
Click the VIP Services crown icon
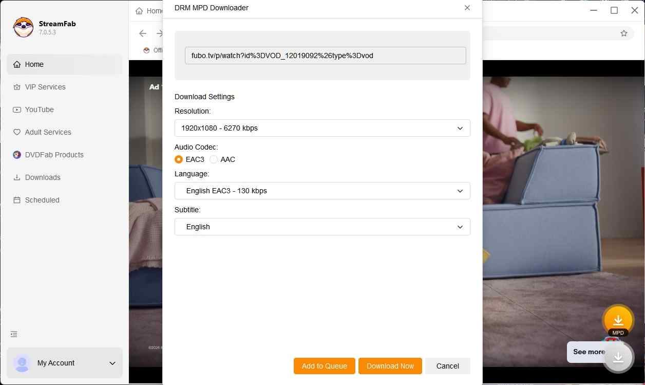(x=17, y=87)
